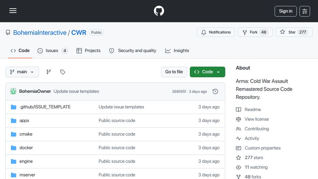This screenshot has height=179, width=318.
Task: Open the .github/ISSUE_TEMPLATE folder
Action: [45, 107]
